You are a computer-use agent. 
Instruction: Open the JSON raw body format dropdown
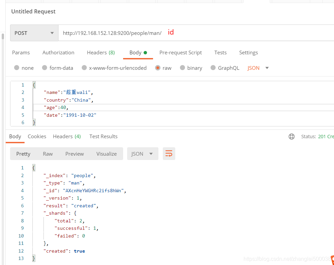258,68
